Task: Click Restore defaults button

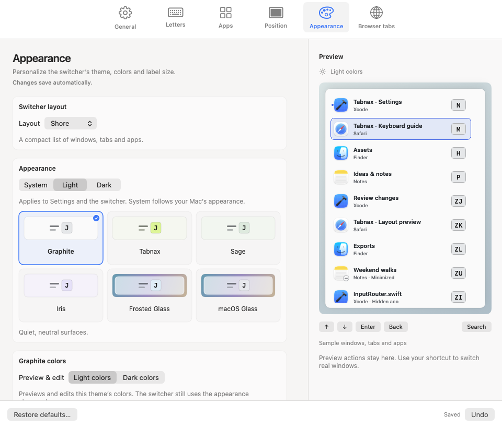Action: point(42,414)
